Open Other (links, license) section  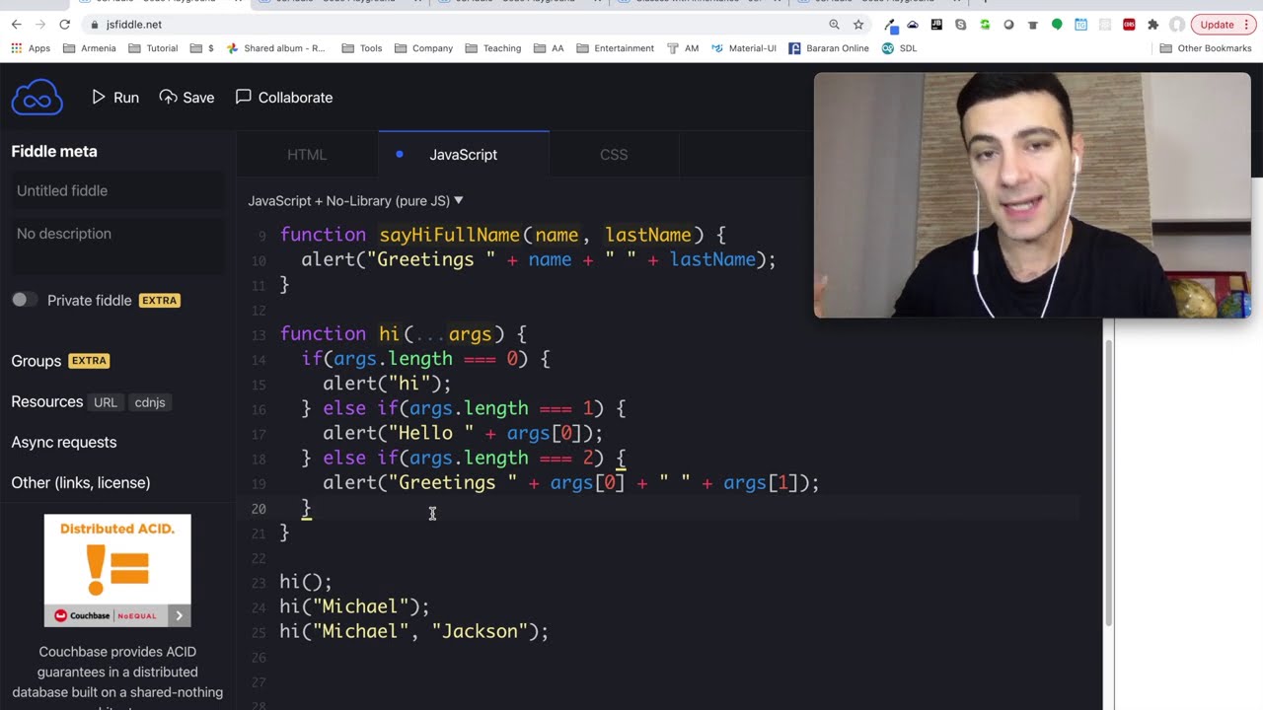click(x=81, y=483)
